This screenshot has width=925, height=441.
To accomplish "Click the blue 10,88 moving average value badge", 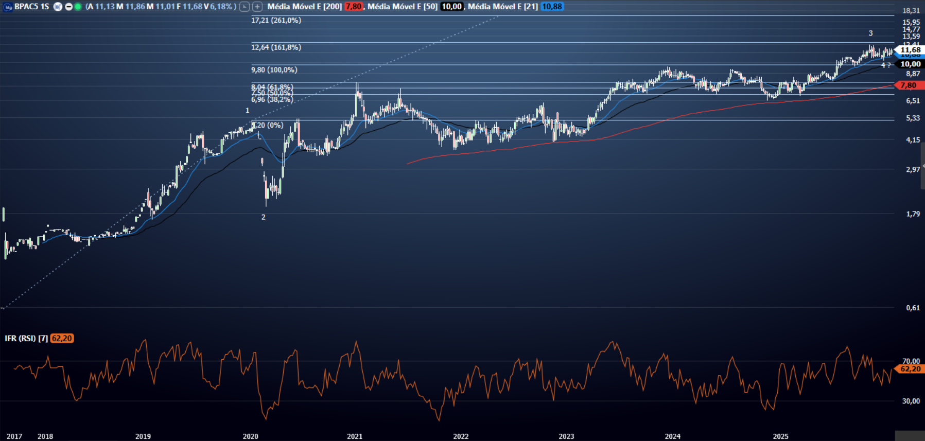I will tap(552, 7).
